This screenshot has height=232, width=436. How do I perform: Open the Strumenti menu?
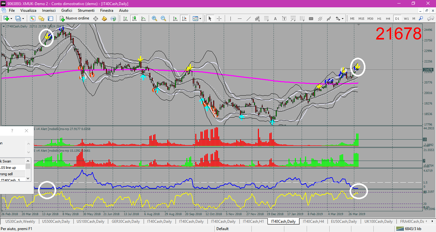[86, 11]
